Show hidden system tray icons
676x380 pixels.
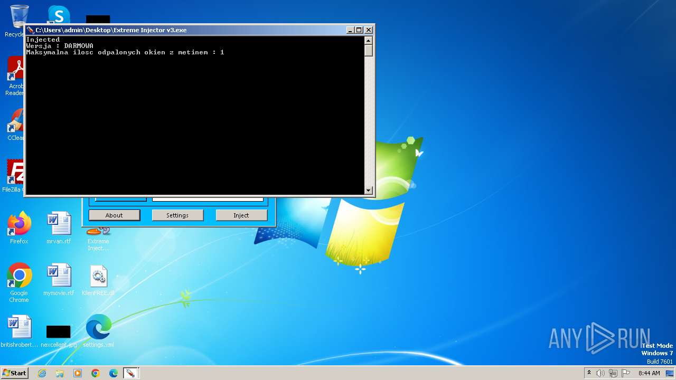pyautogui.click(x=589, y=373)
